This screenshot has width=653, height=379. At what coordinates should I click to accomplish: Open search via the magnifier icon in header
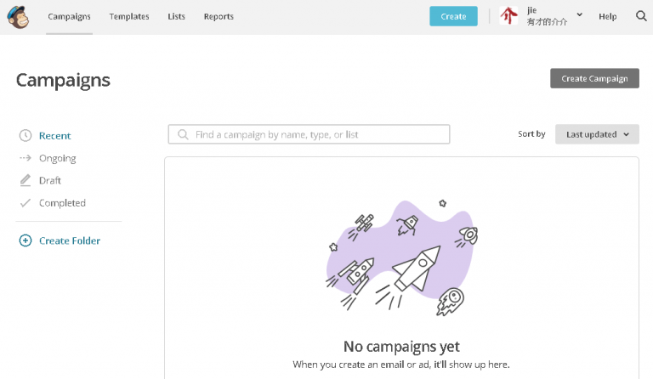point(641,16)
